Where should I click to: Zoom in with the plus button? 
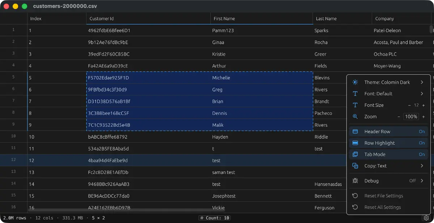pos(424,117)
